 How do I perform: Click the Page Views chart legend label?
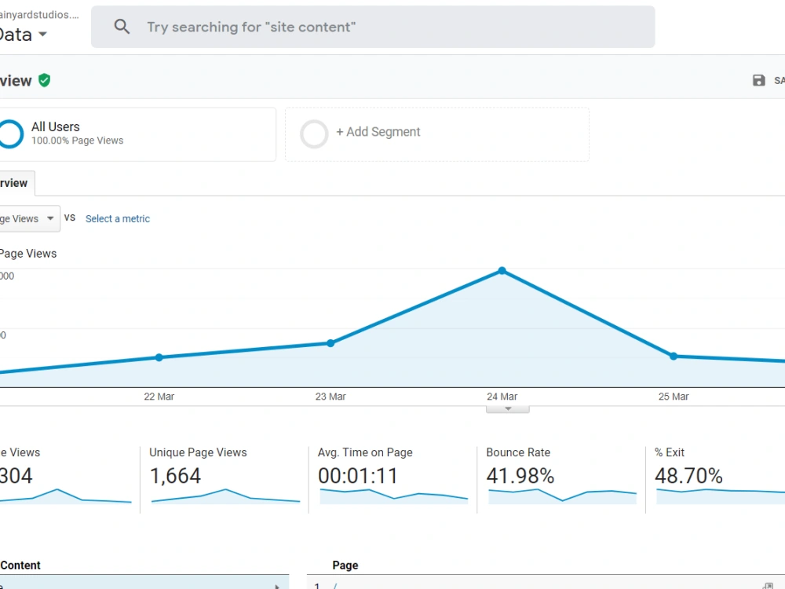click(28, 254)
